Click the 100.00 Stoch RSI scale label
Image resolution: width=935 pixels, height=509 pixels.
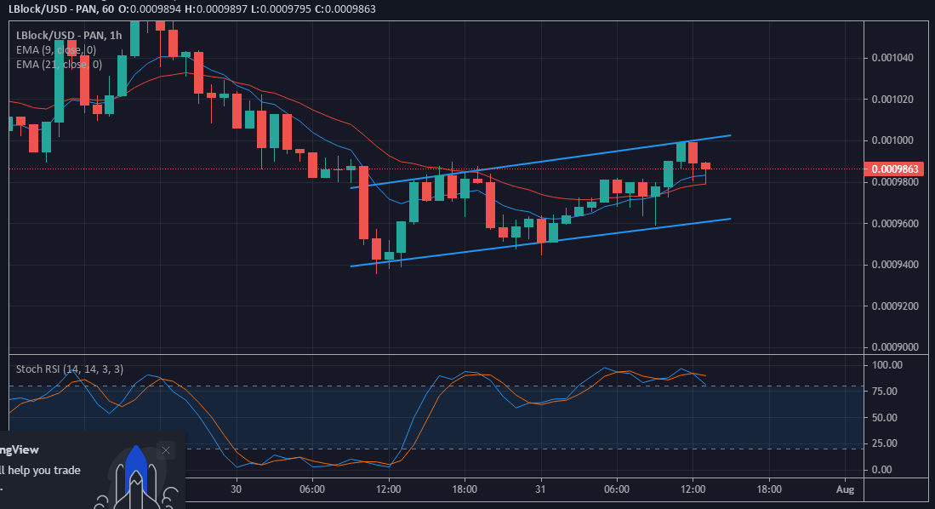point(887,364)
